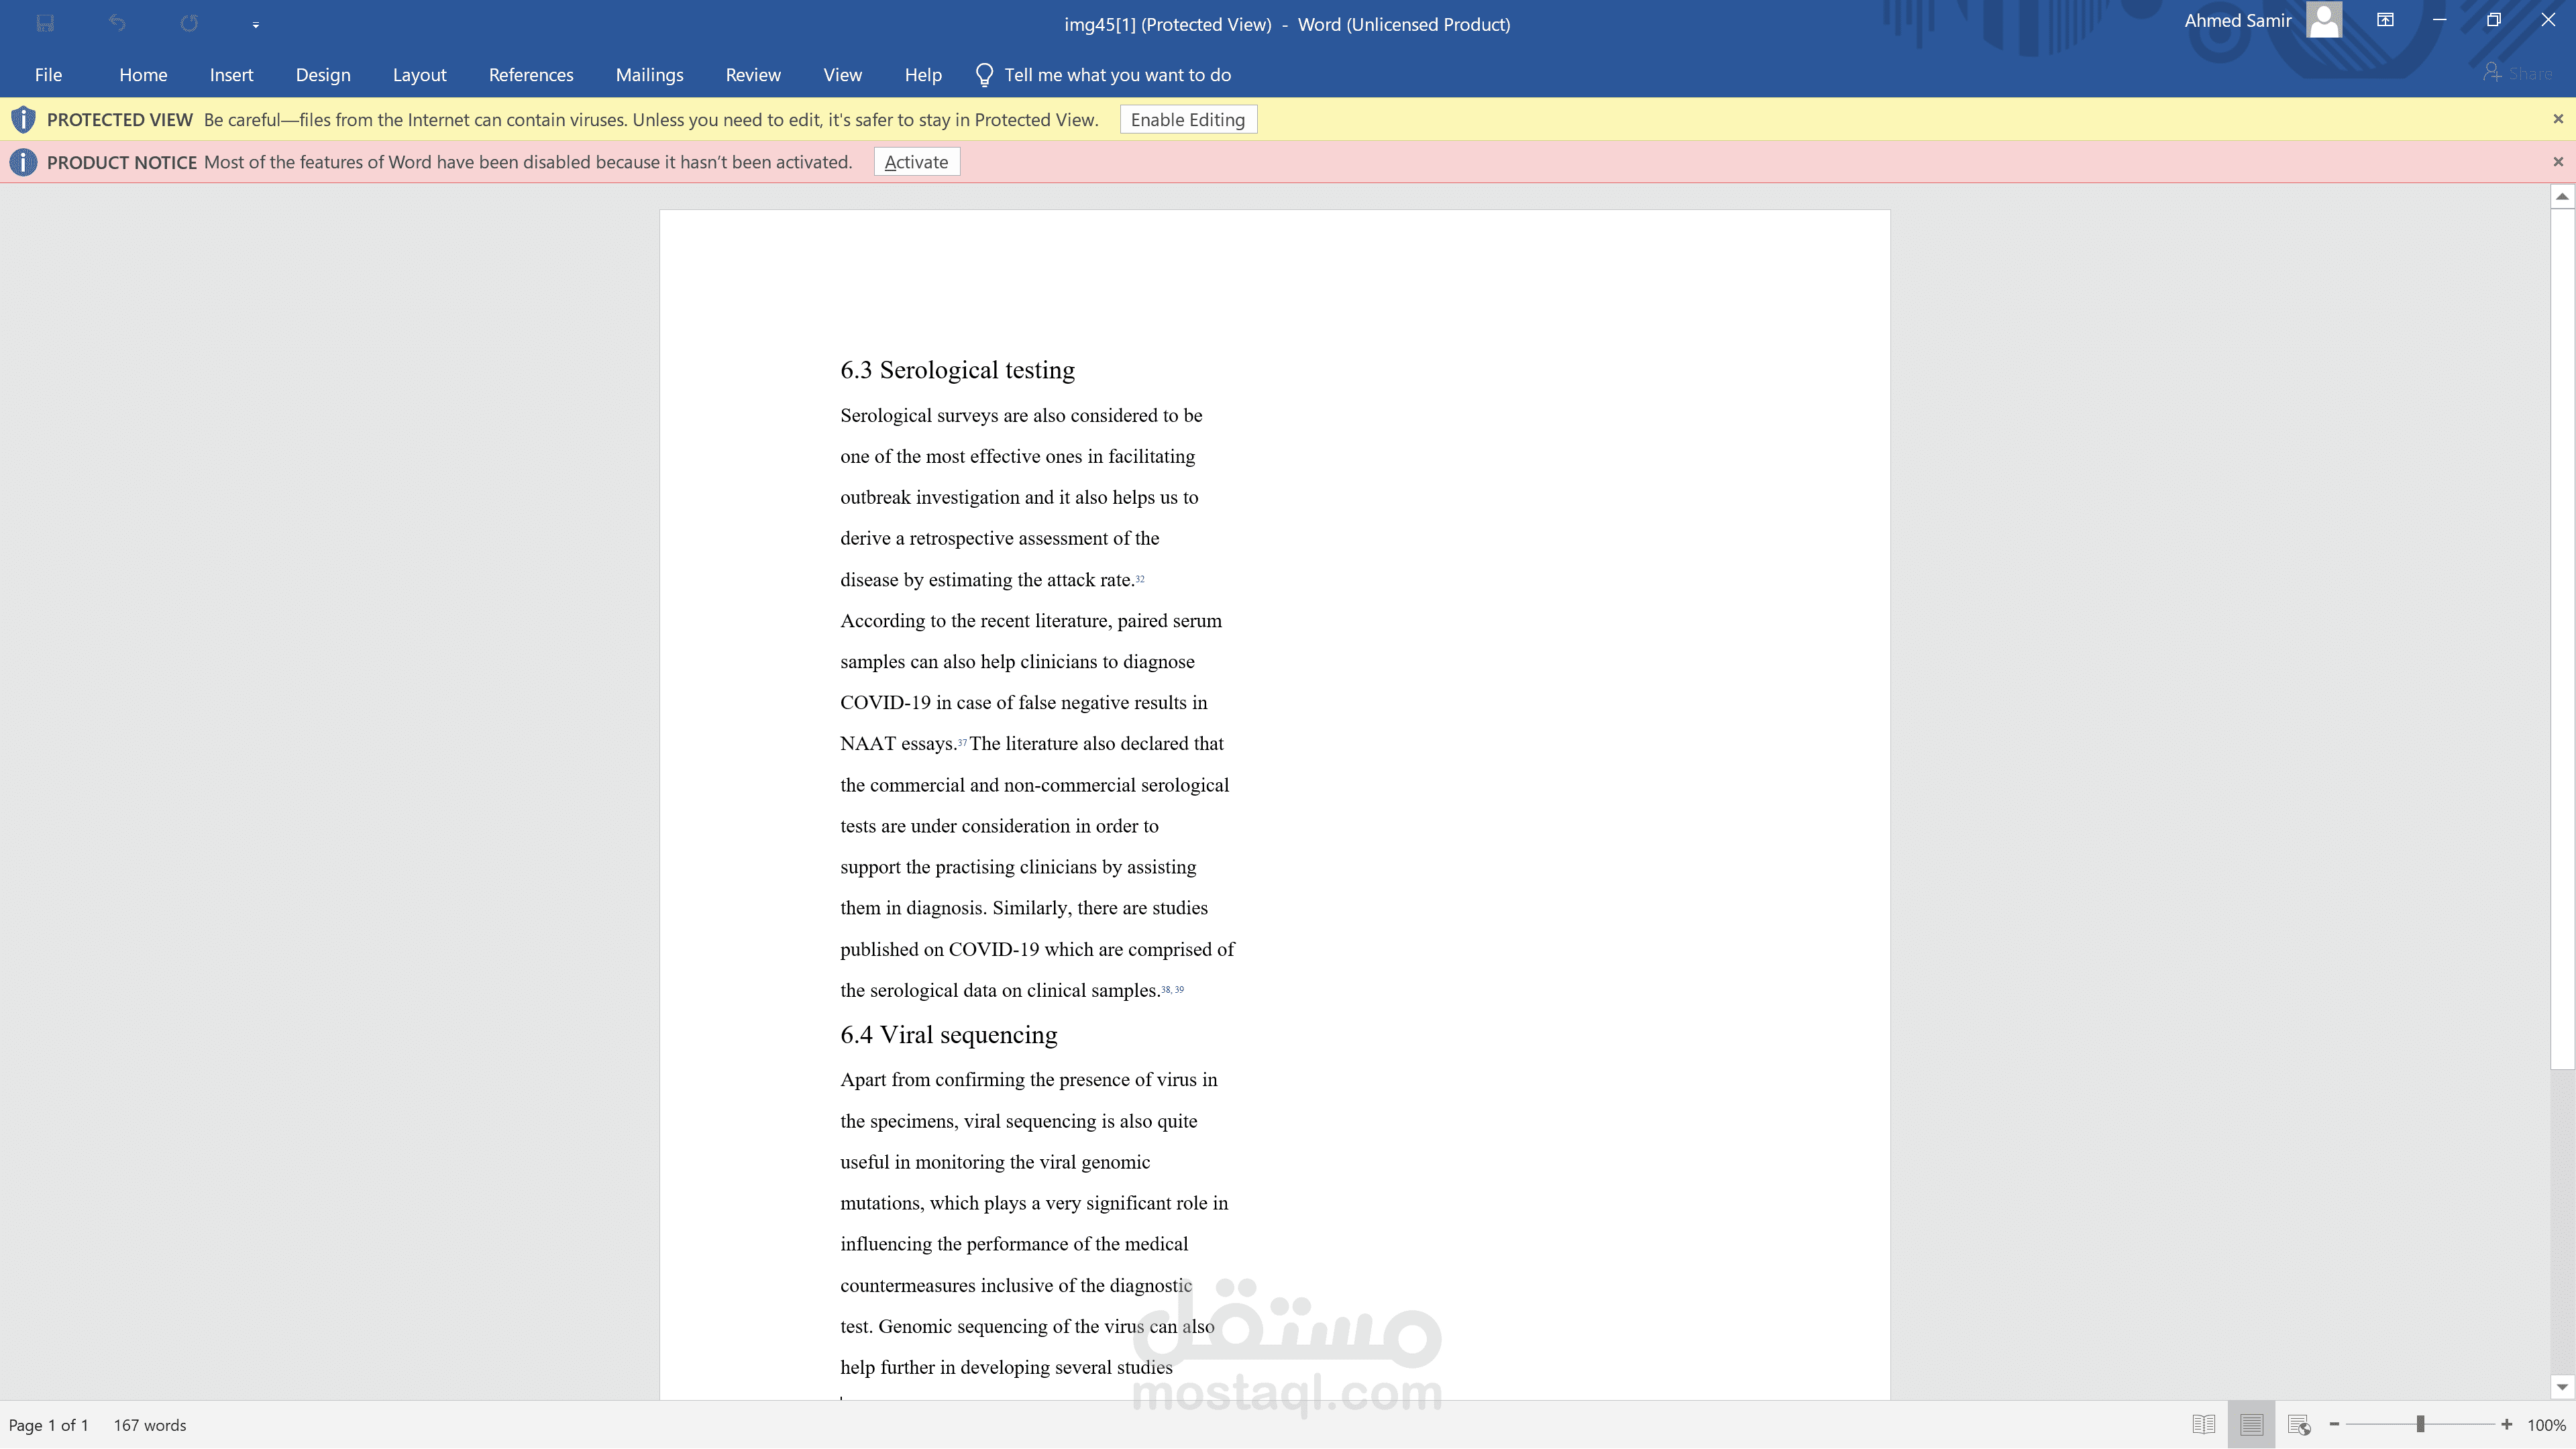Click the Share button

(2517, 73)
